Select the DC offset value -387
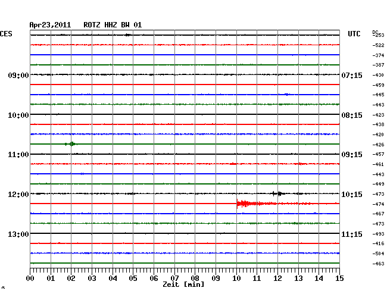387x294 pixels. [378, 65]
